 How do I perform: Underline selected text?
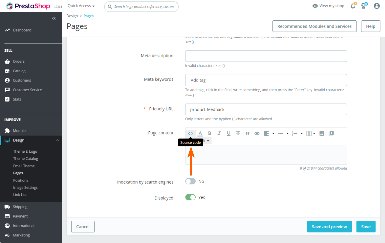click(228, 133)
